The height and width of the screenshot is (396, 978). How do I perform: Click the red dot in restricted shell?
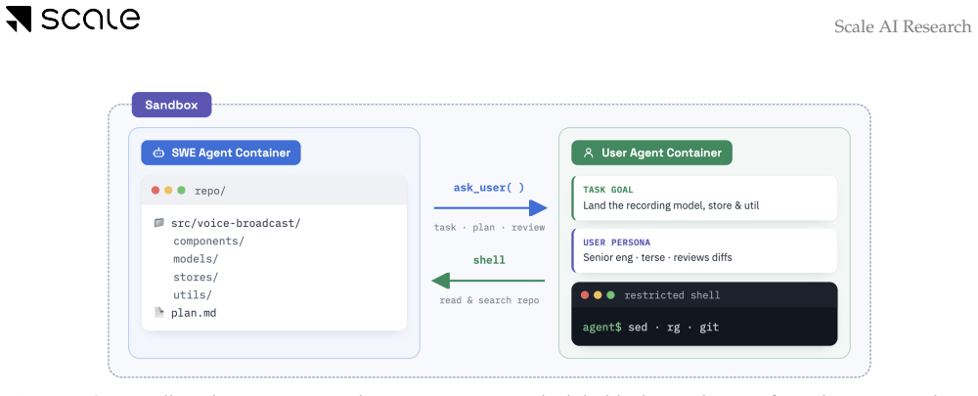[x=585, y=295]
